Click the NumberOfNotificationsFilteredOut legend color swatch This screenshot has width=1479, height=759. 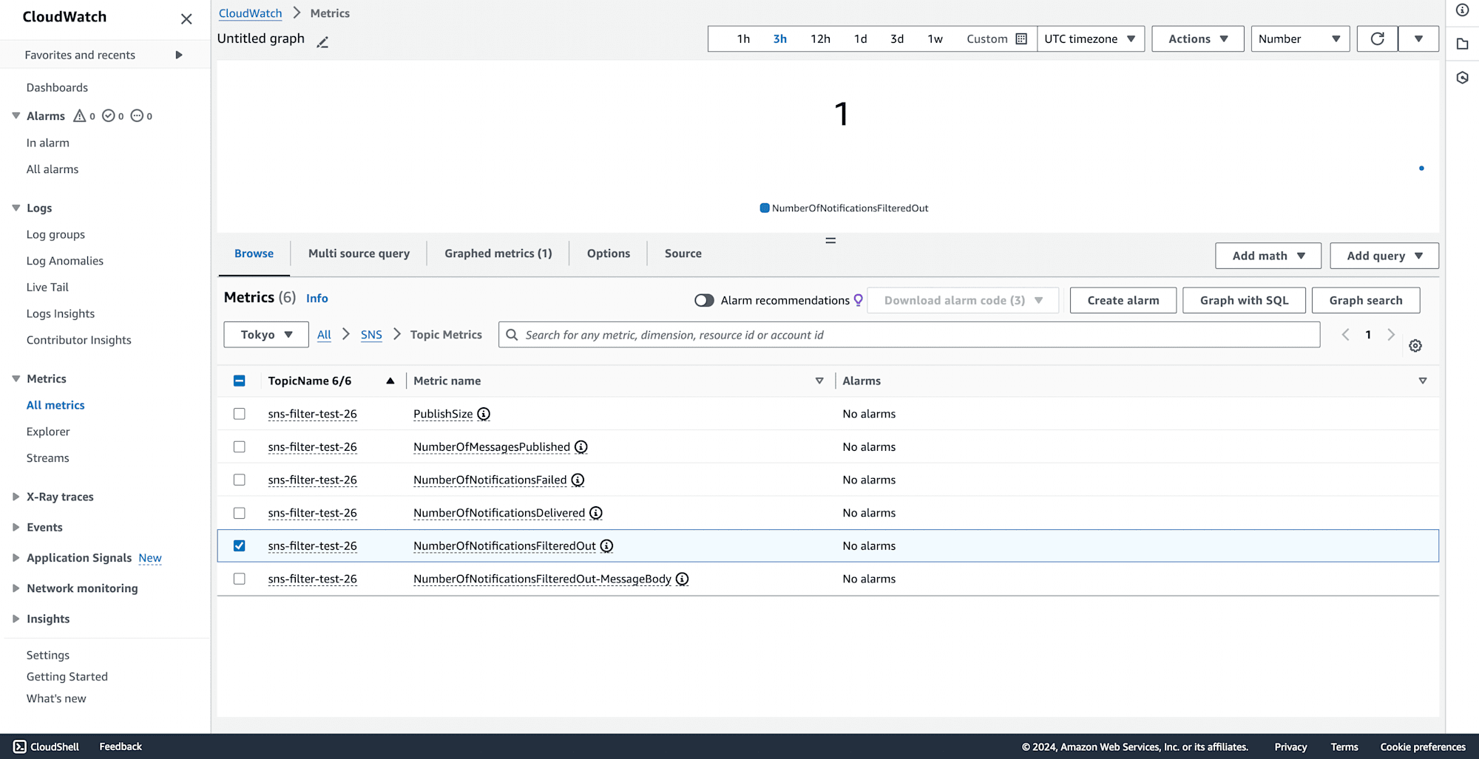click(765, 208)
